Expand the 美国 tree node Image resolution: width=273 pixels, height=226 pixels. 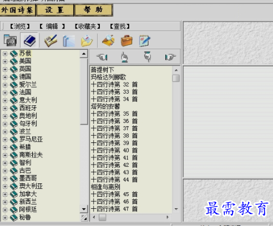5,61
